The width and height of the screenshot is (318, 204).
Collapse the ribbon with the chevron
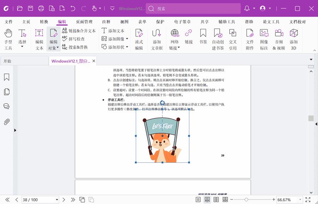[x=314, y=50]
